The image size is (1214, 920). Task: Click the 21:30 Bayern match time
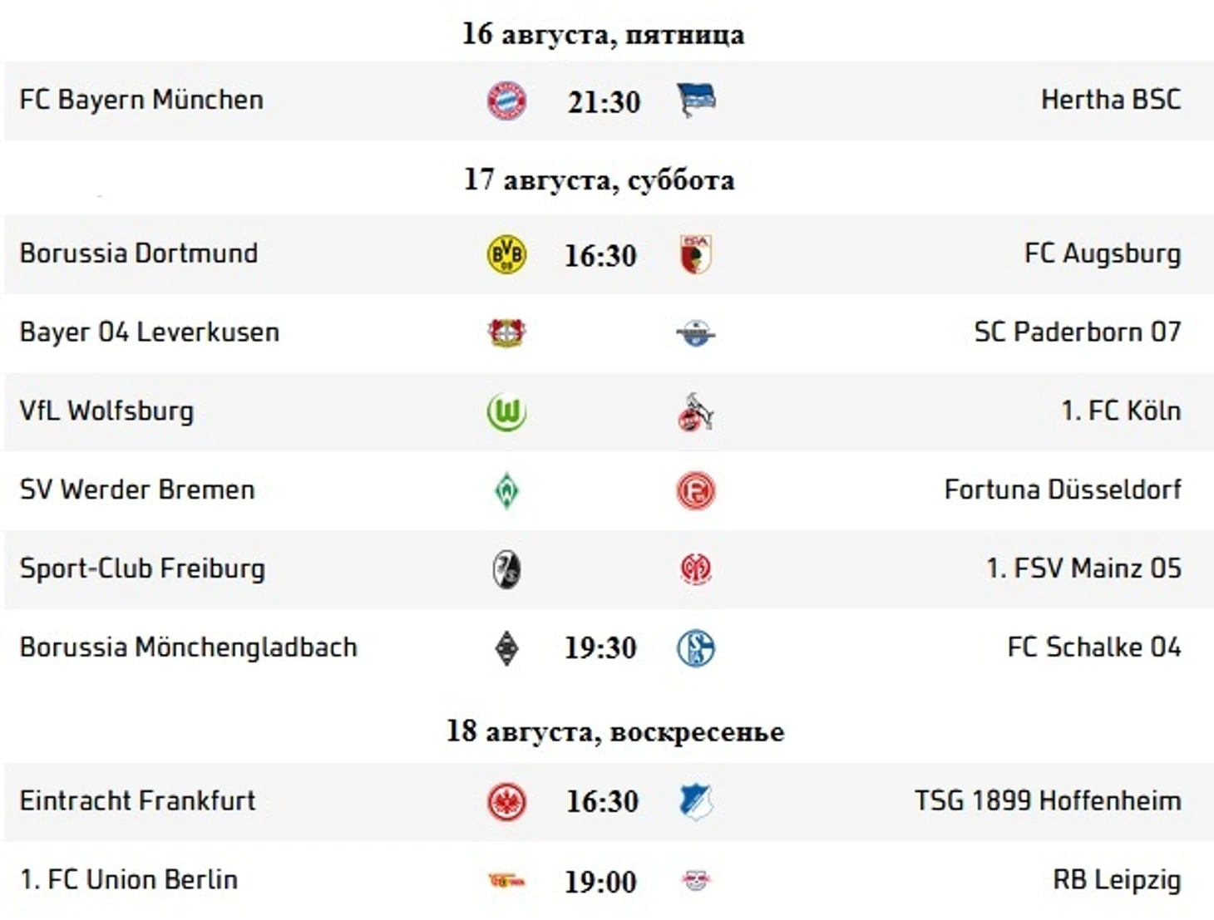coord(605,102)
